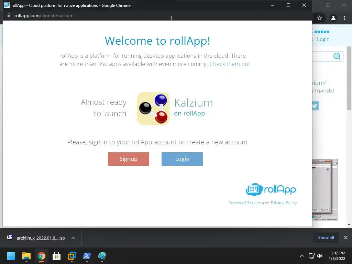Open the Check them out link
The width and height of the screenshot is (352, 264).
pyautogui.click(x=230, y=64)
